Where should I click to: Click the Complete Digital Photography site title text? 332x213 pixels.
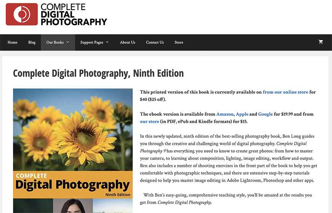point(74,15)
